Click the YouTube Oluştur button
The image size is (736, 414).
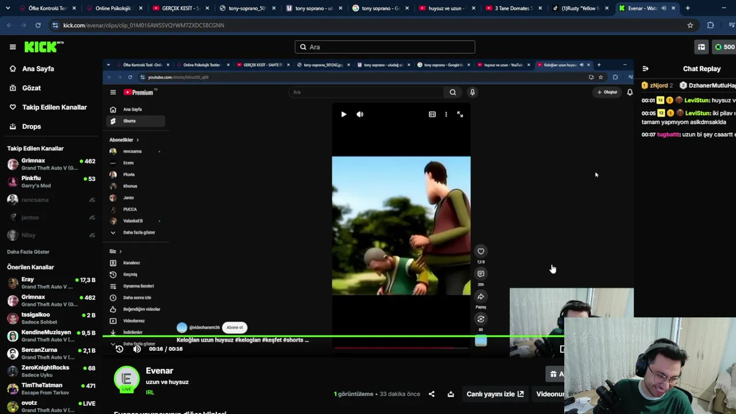coord(607,92)
